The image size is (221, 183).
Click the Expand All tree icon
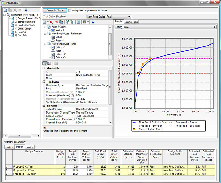(x=67, y=22)
